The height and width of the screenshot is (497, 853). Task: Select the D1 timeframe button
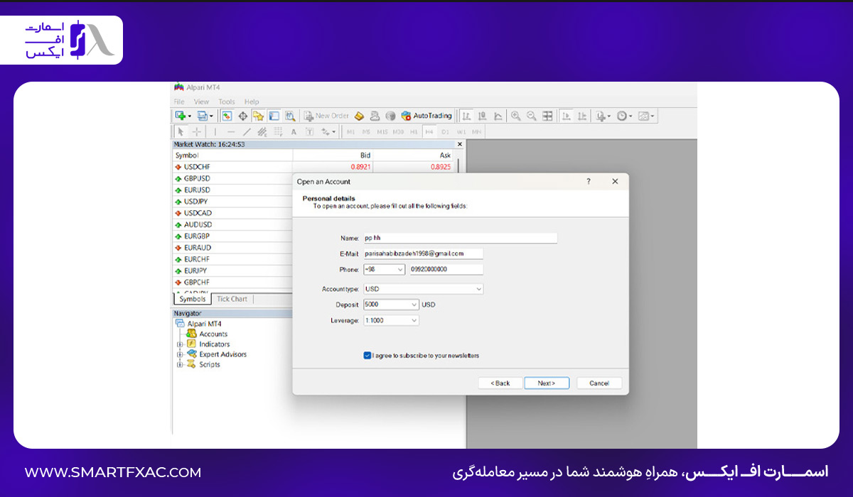(446, 132)
